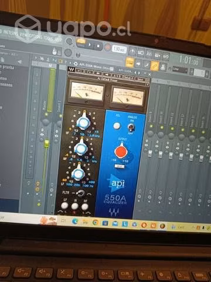Toggle the IN bypass push button
The image size is (211, 282).
click(74, 206)
